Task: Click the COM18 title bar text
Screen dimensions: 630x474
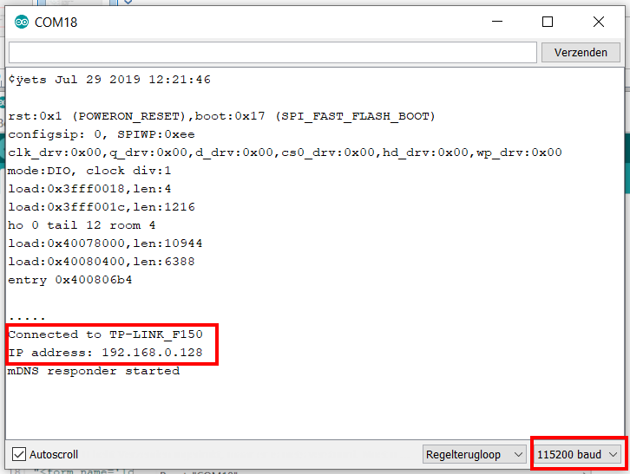Action: (x=56, y=23)
